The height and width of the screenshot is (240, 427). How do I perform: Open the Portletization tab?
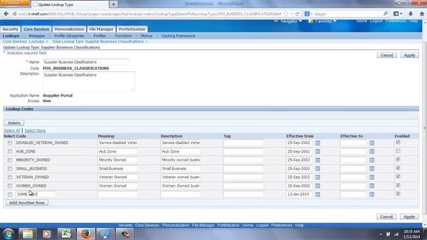click(132, 29)
